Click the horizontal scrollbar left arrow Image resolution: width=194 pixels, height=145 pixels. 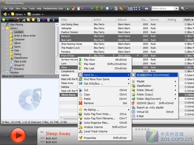coord(61,118)
